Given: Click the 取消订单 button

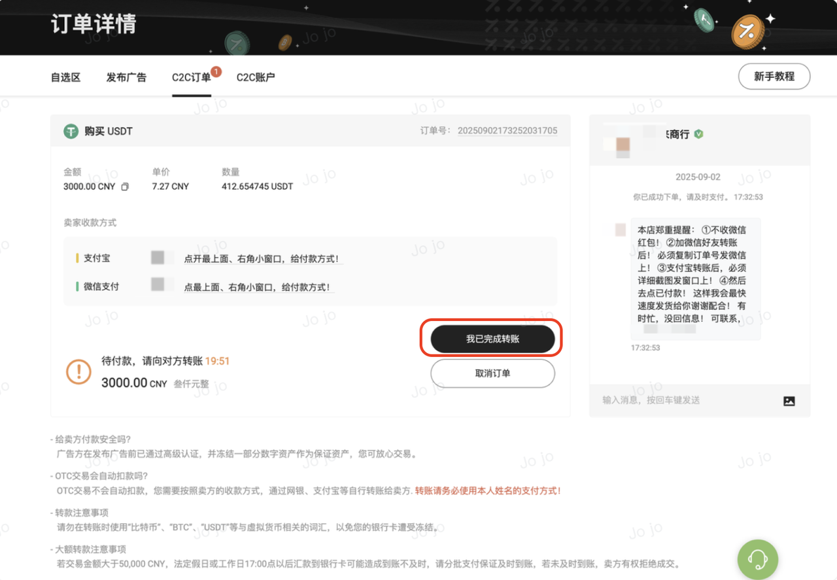Looking at the screenshot, I should coord(492,373).
